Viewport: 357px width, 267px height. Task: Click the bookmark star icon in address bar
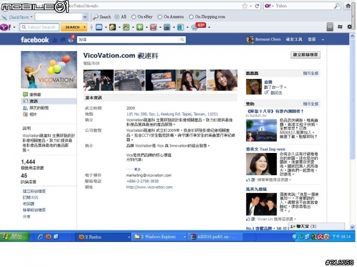point(245,6)
